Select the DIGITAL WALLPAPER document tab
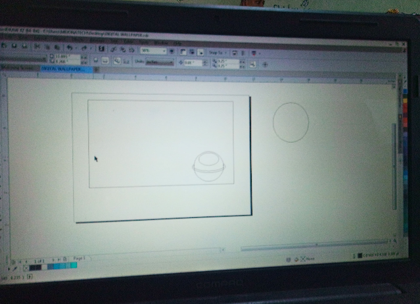This screenshot has height=304, width=420. [66, 69]
